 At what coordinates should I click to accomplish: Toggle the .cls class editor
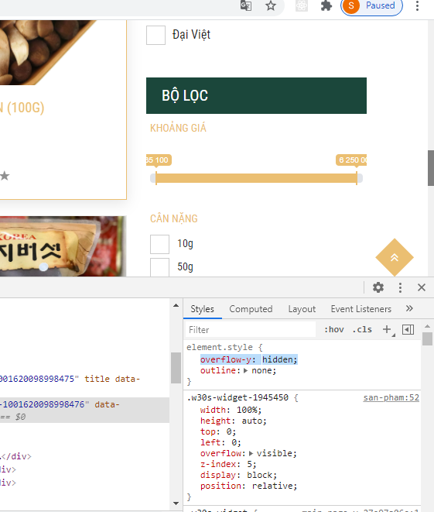(362, 329)
